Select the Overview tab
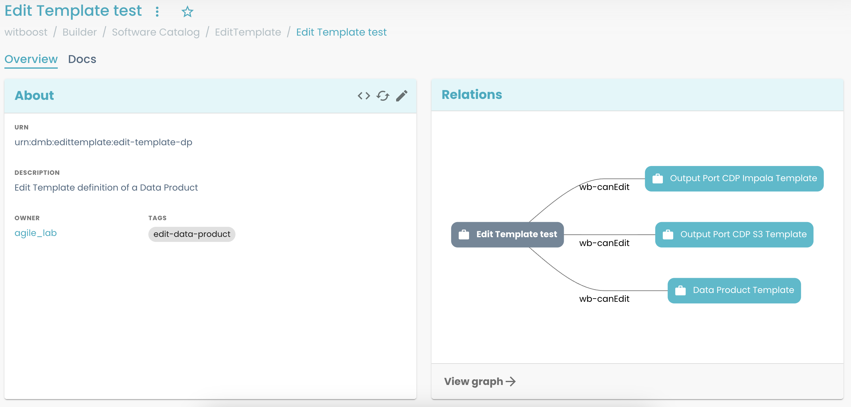 point(31,59)
